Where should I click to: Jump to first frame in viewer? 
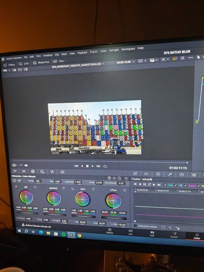click(x=76, y=166)
